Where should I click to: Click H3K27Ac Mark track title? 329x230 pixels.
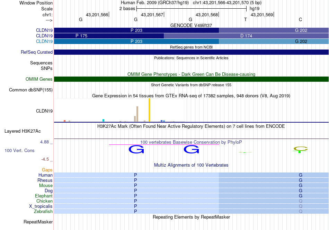[191, 126]
